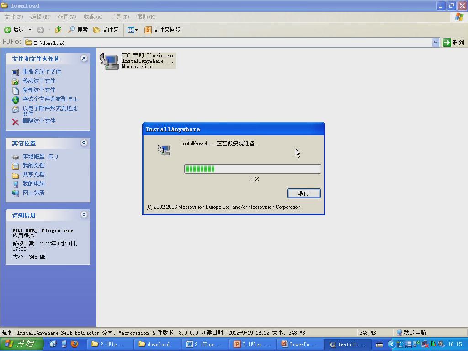Click Rename this file (重命名这个文件) link

(42, 72)
